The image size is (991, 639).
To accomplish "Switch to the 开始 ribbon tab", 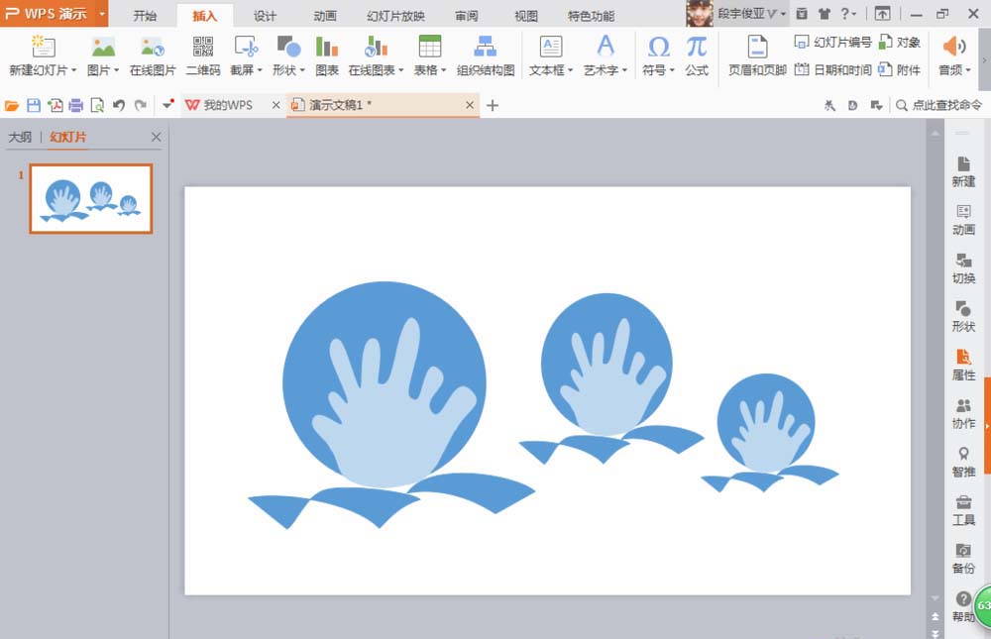I will click(x=145, y=16).
